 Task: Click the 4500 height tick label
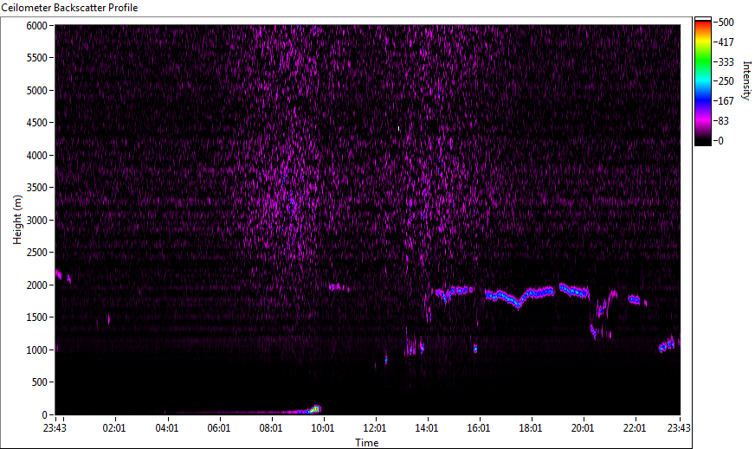pyautogui.click(x=36, y=123)
